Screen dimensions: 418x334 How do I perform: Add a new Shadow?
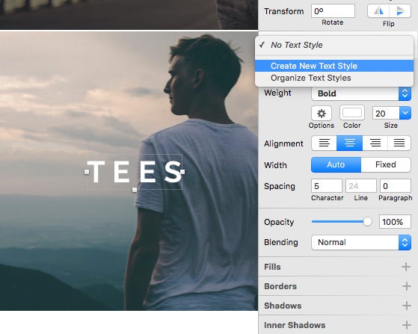[406, 306]
